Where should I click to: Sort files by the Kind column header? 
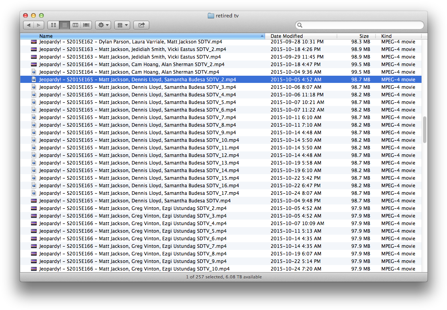(398, 36)
